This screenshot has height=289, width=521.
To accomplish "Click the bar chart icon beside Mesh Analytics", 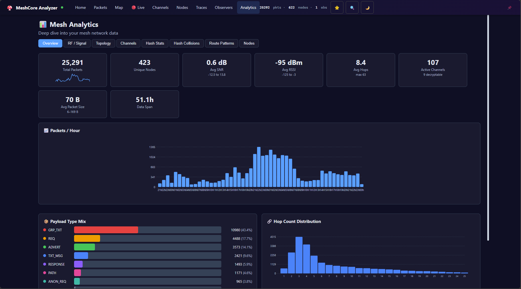I will (43, 24).
